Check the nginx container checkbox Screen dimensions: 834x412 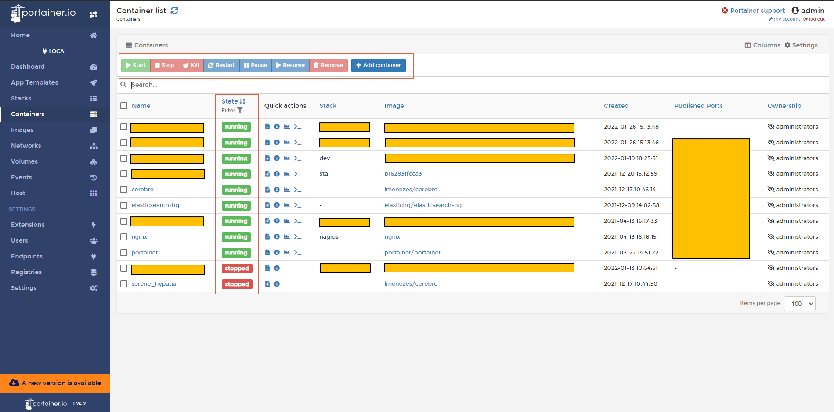point(124,237)
